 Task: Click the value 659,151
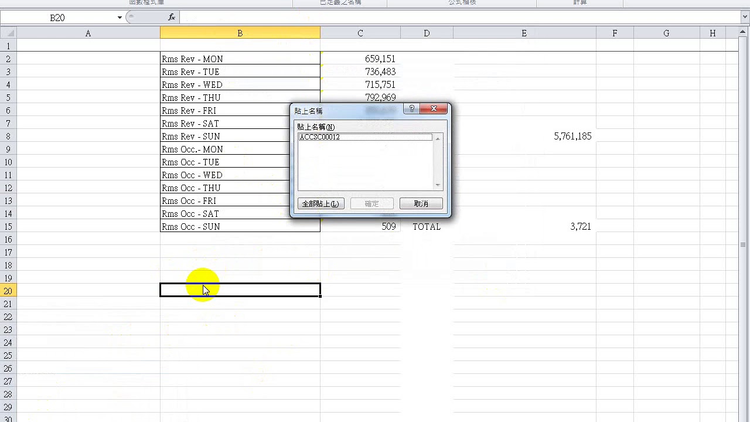(x=380, y=59)
